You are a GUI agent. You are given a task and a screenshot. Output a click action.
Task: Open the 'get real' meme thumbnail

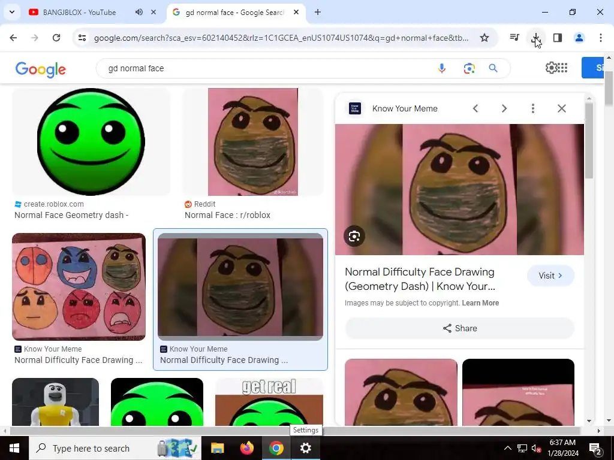(x=269, y=402)
